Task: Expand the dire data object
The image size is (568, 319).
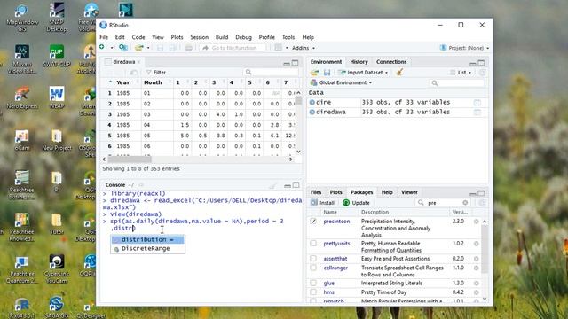Action: 312,103
